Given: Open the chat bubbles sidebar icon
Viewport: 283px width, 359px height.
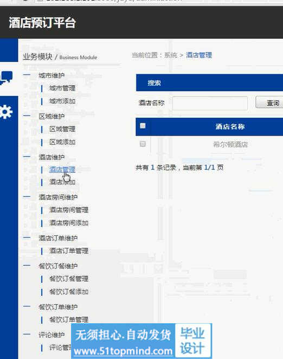Looking at the screenshot, I should pos(6,78).
